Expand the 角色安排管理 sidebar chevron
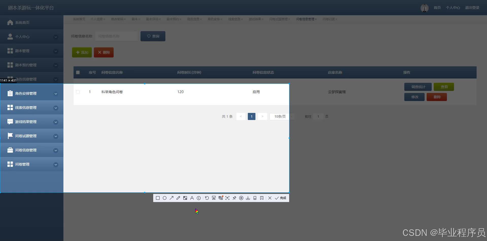Screen dimensions: 487x241 point(56,94)
